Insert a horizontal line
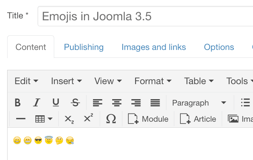 click(21, 119)
